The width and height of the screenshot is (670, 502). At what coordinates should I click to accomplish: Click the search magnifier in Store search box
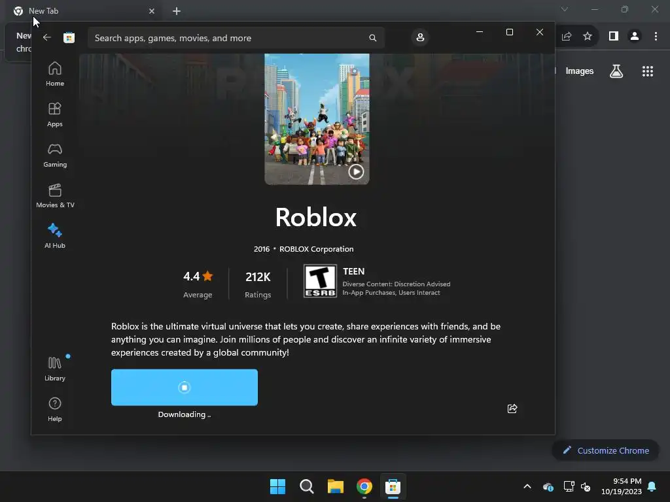pos(372,38)
